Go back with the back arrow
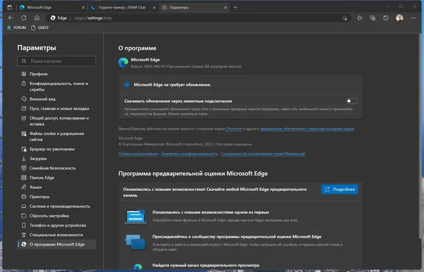424x272 pixels. click(11, 18)
